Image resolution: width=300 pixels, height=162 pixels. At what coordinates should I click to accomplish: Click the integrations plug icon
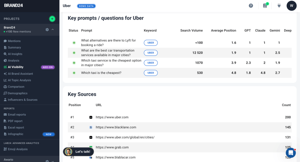tap(279, 6)
